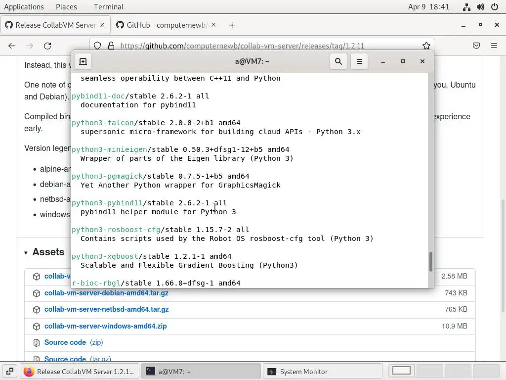Click python3-xgboost package name
The width and height of the screenshot is (506, 380).
pos(105,256)
